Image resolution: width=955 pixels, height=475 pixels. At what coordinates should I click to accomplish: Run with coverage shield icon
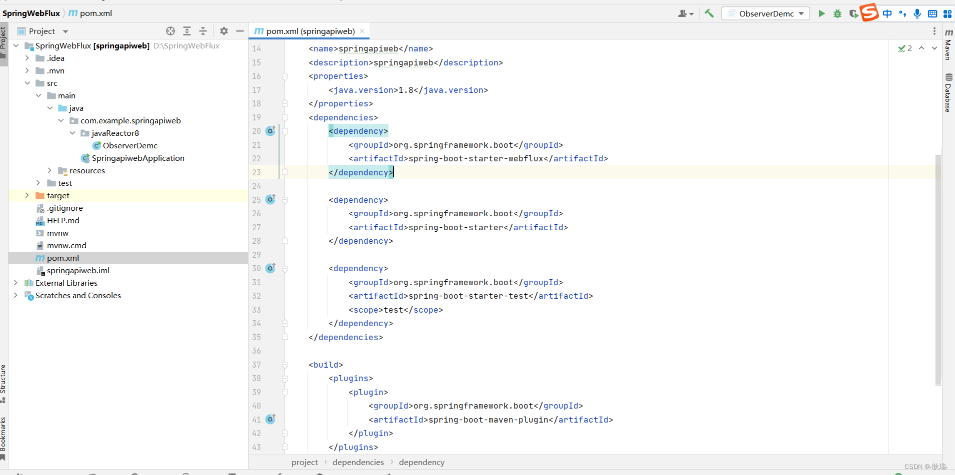pyautogui.click(x=853, y=13)
